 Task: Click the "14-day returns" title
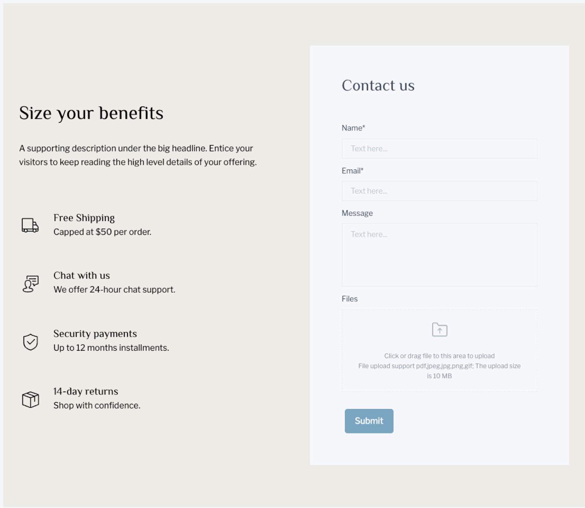pyautogui.click(x=86, y=391)
